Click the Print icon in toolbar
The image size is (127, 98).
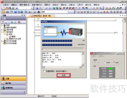tap(13, 8)
